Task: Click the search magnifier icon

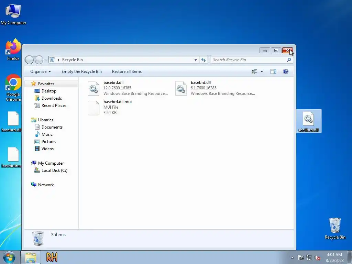Action: (289, 60)
